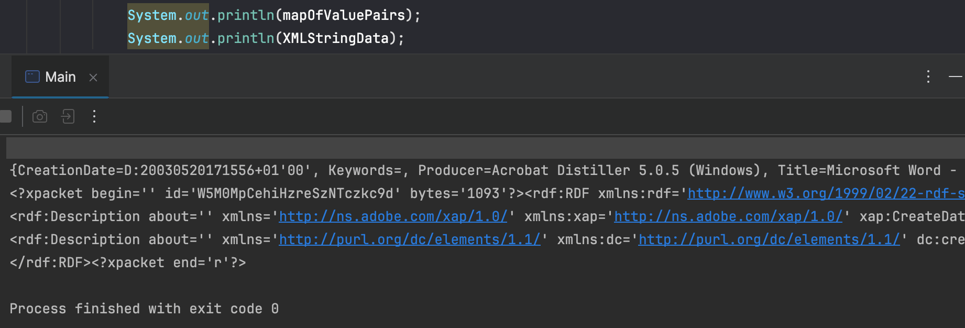965x328 pixels.
Task: Click the XMLStringData argument in the code
Action: pyautogui.click(x=335, y=38)
